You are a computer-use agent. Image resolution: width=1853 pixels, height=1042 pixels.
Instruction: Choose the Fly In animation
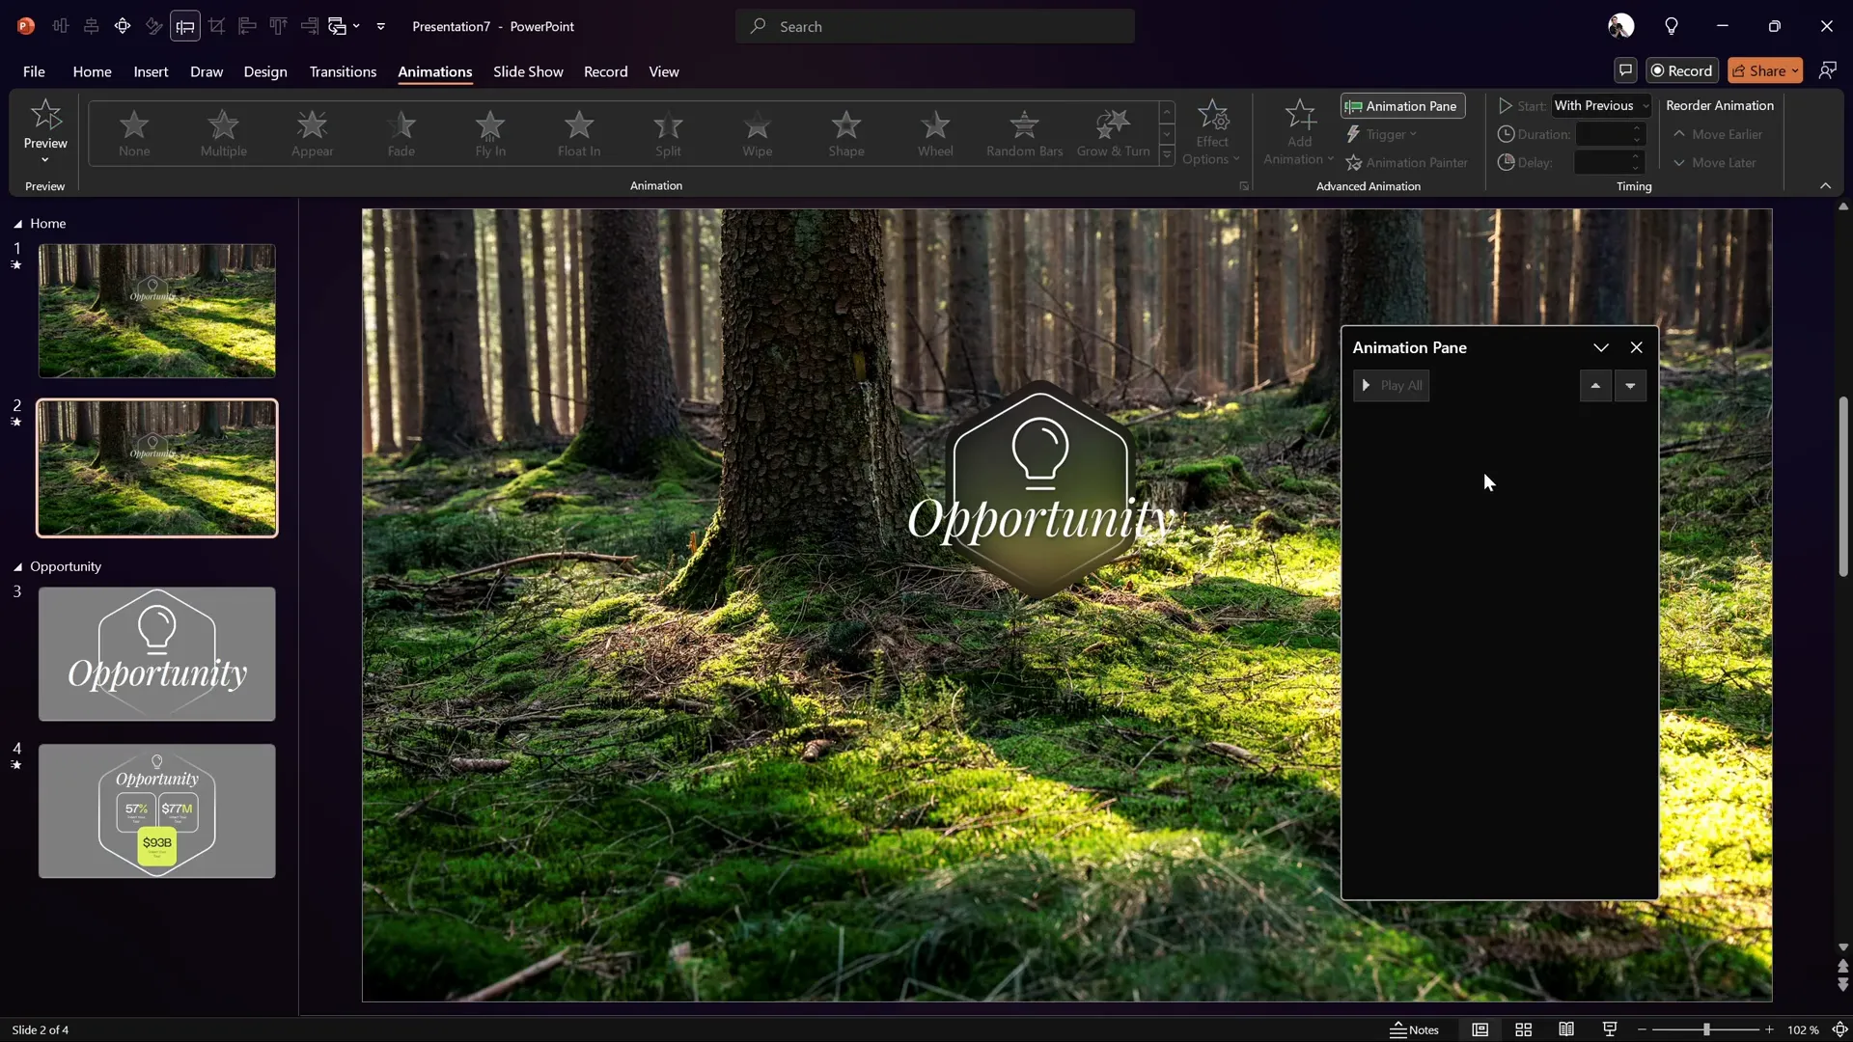point(490,133)
